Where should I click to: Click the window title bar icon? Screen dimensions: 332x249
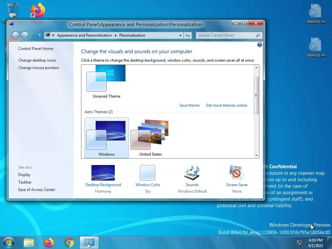pos(11,24)
